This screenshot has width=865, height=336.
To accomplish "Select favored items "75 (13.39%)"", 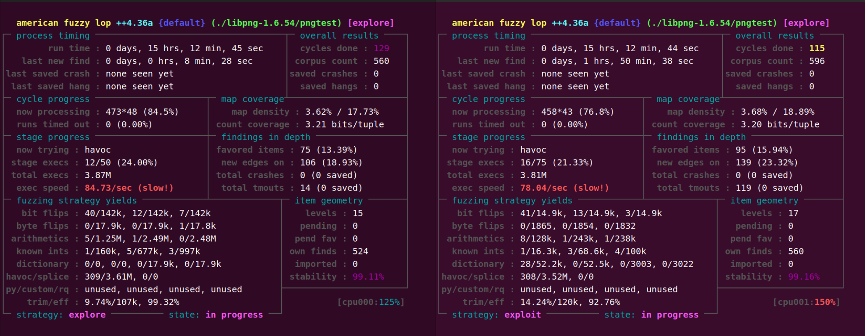I will (329, 150).
